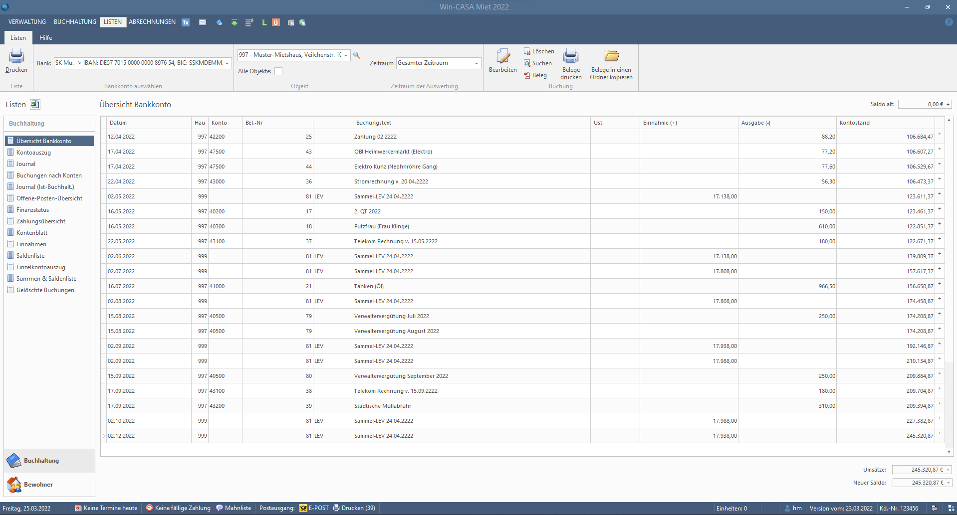The image size is (957, 515).
Task: Open the LISTEN menu
Action: coord(113,22)
